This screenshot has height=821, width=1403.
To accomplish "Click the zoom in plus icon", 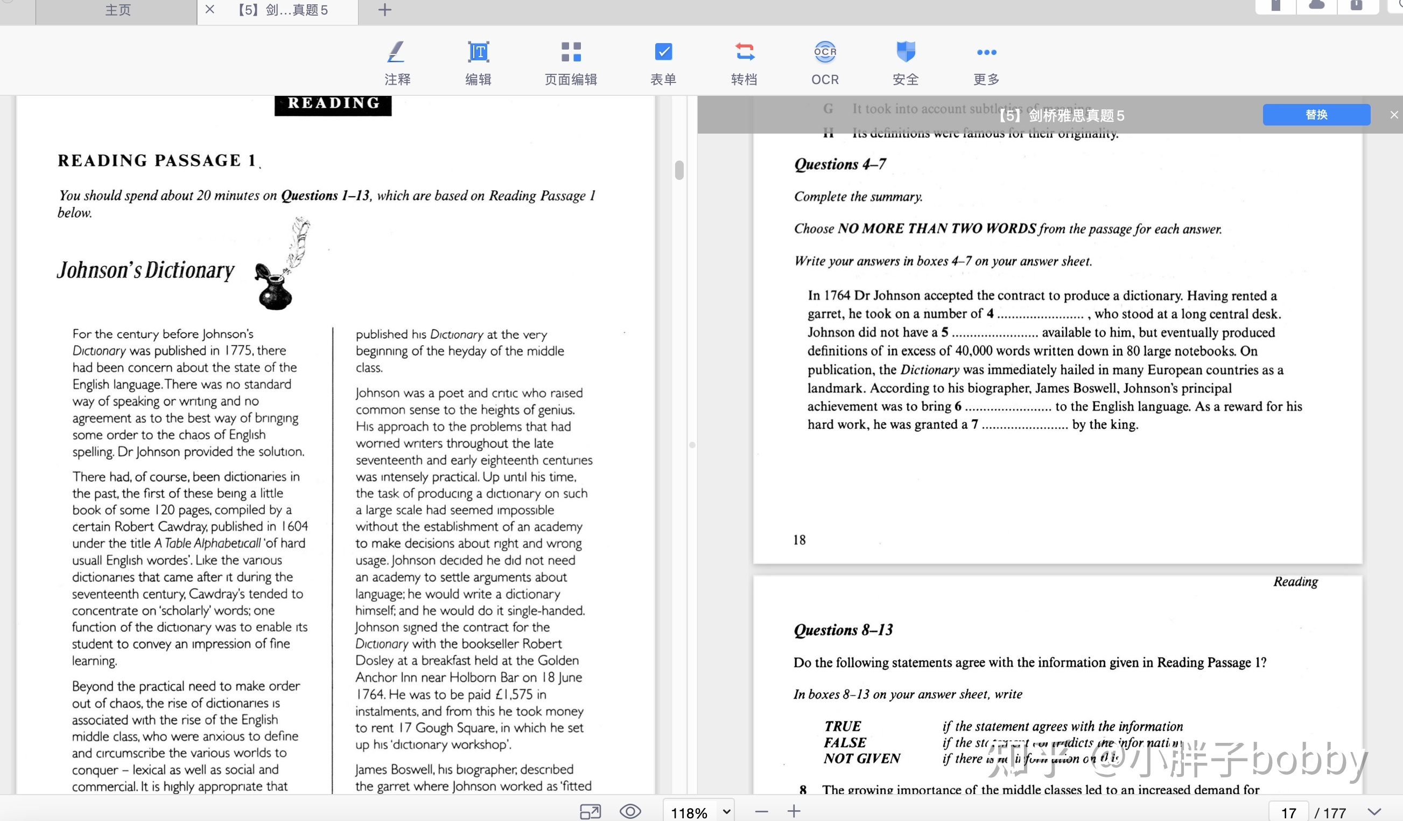I will click(x=794, y=811).
